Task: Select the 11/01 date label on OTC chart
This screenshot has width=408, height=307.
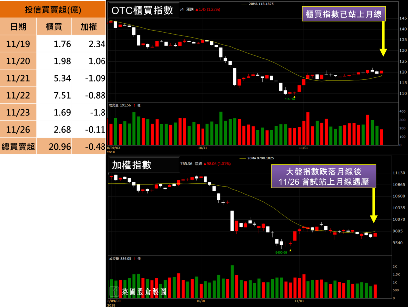Action: (x=303, y=148)
